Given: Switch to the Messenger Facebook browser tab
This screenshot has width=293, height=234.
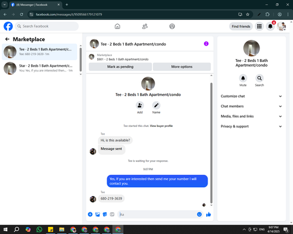Looking at the screenshot, I should (x=36, y=5).
